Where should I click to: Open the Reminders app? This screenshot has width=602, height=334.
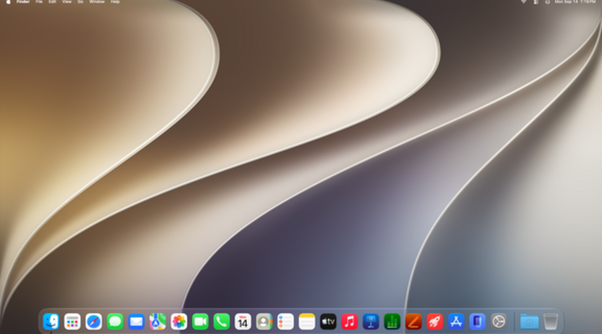[285, 321]
